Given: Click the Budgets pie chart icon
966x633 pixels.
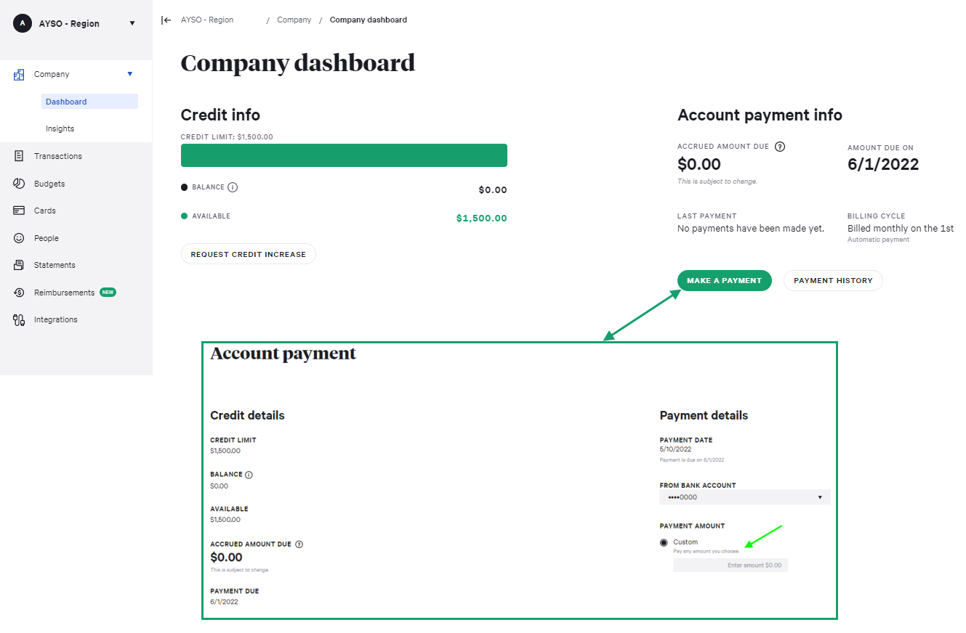Looking at the screenshot, I should point(19,184).
